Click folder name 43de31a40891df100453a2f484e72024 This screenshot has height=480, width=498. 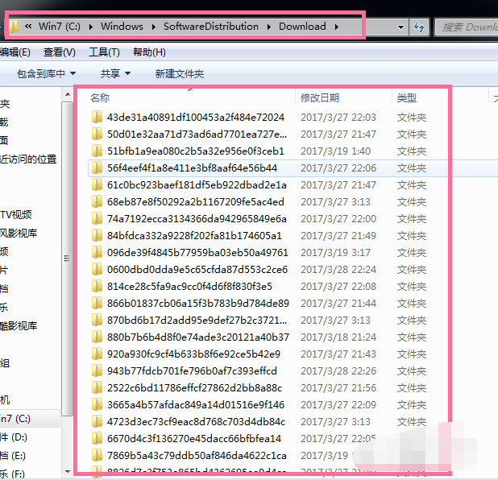(x=196, y=117)
